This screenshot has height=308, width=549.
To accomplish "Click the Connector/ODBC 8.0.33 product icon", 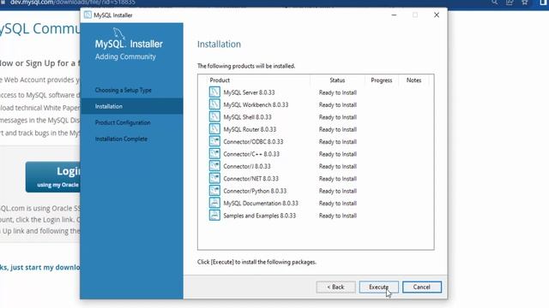I will 214,141.
